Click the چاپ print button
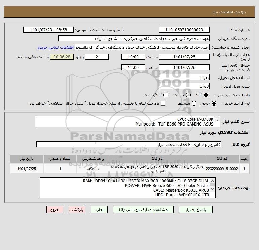This screenshot has height=250, width=259. (99, 210)
